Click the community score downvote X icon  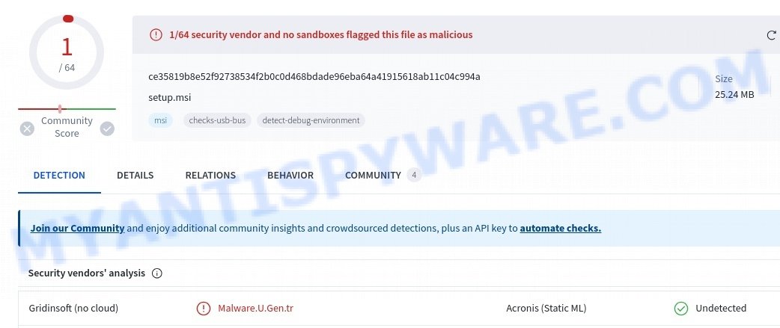27,129
